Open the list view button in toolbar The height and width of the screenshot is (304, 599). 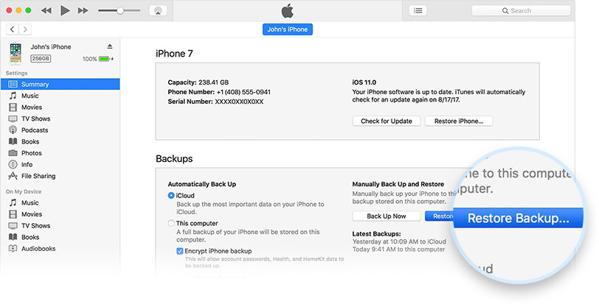418,10
